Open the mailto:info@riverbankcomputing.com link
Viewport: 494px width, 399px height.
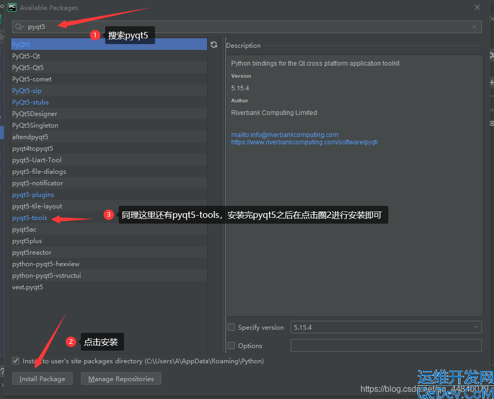click(285, 135)
